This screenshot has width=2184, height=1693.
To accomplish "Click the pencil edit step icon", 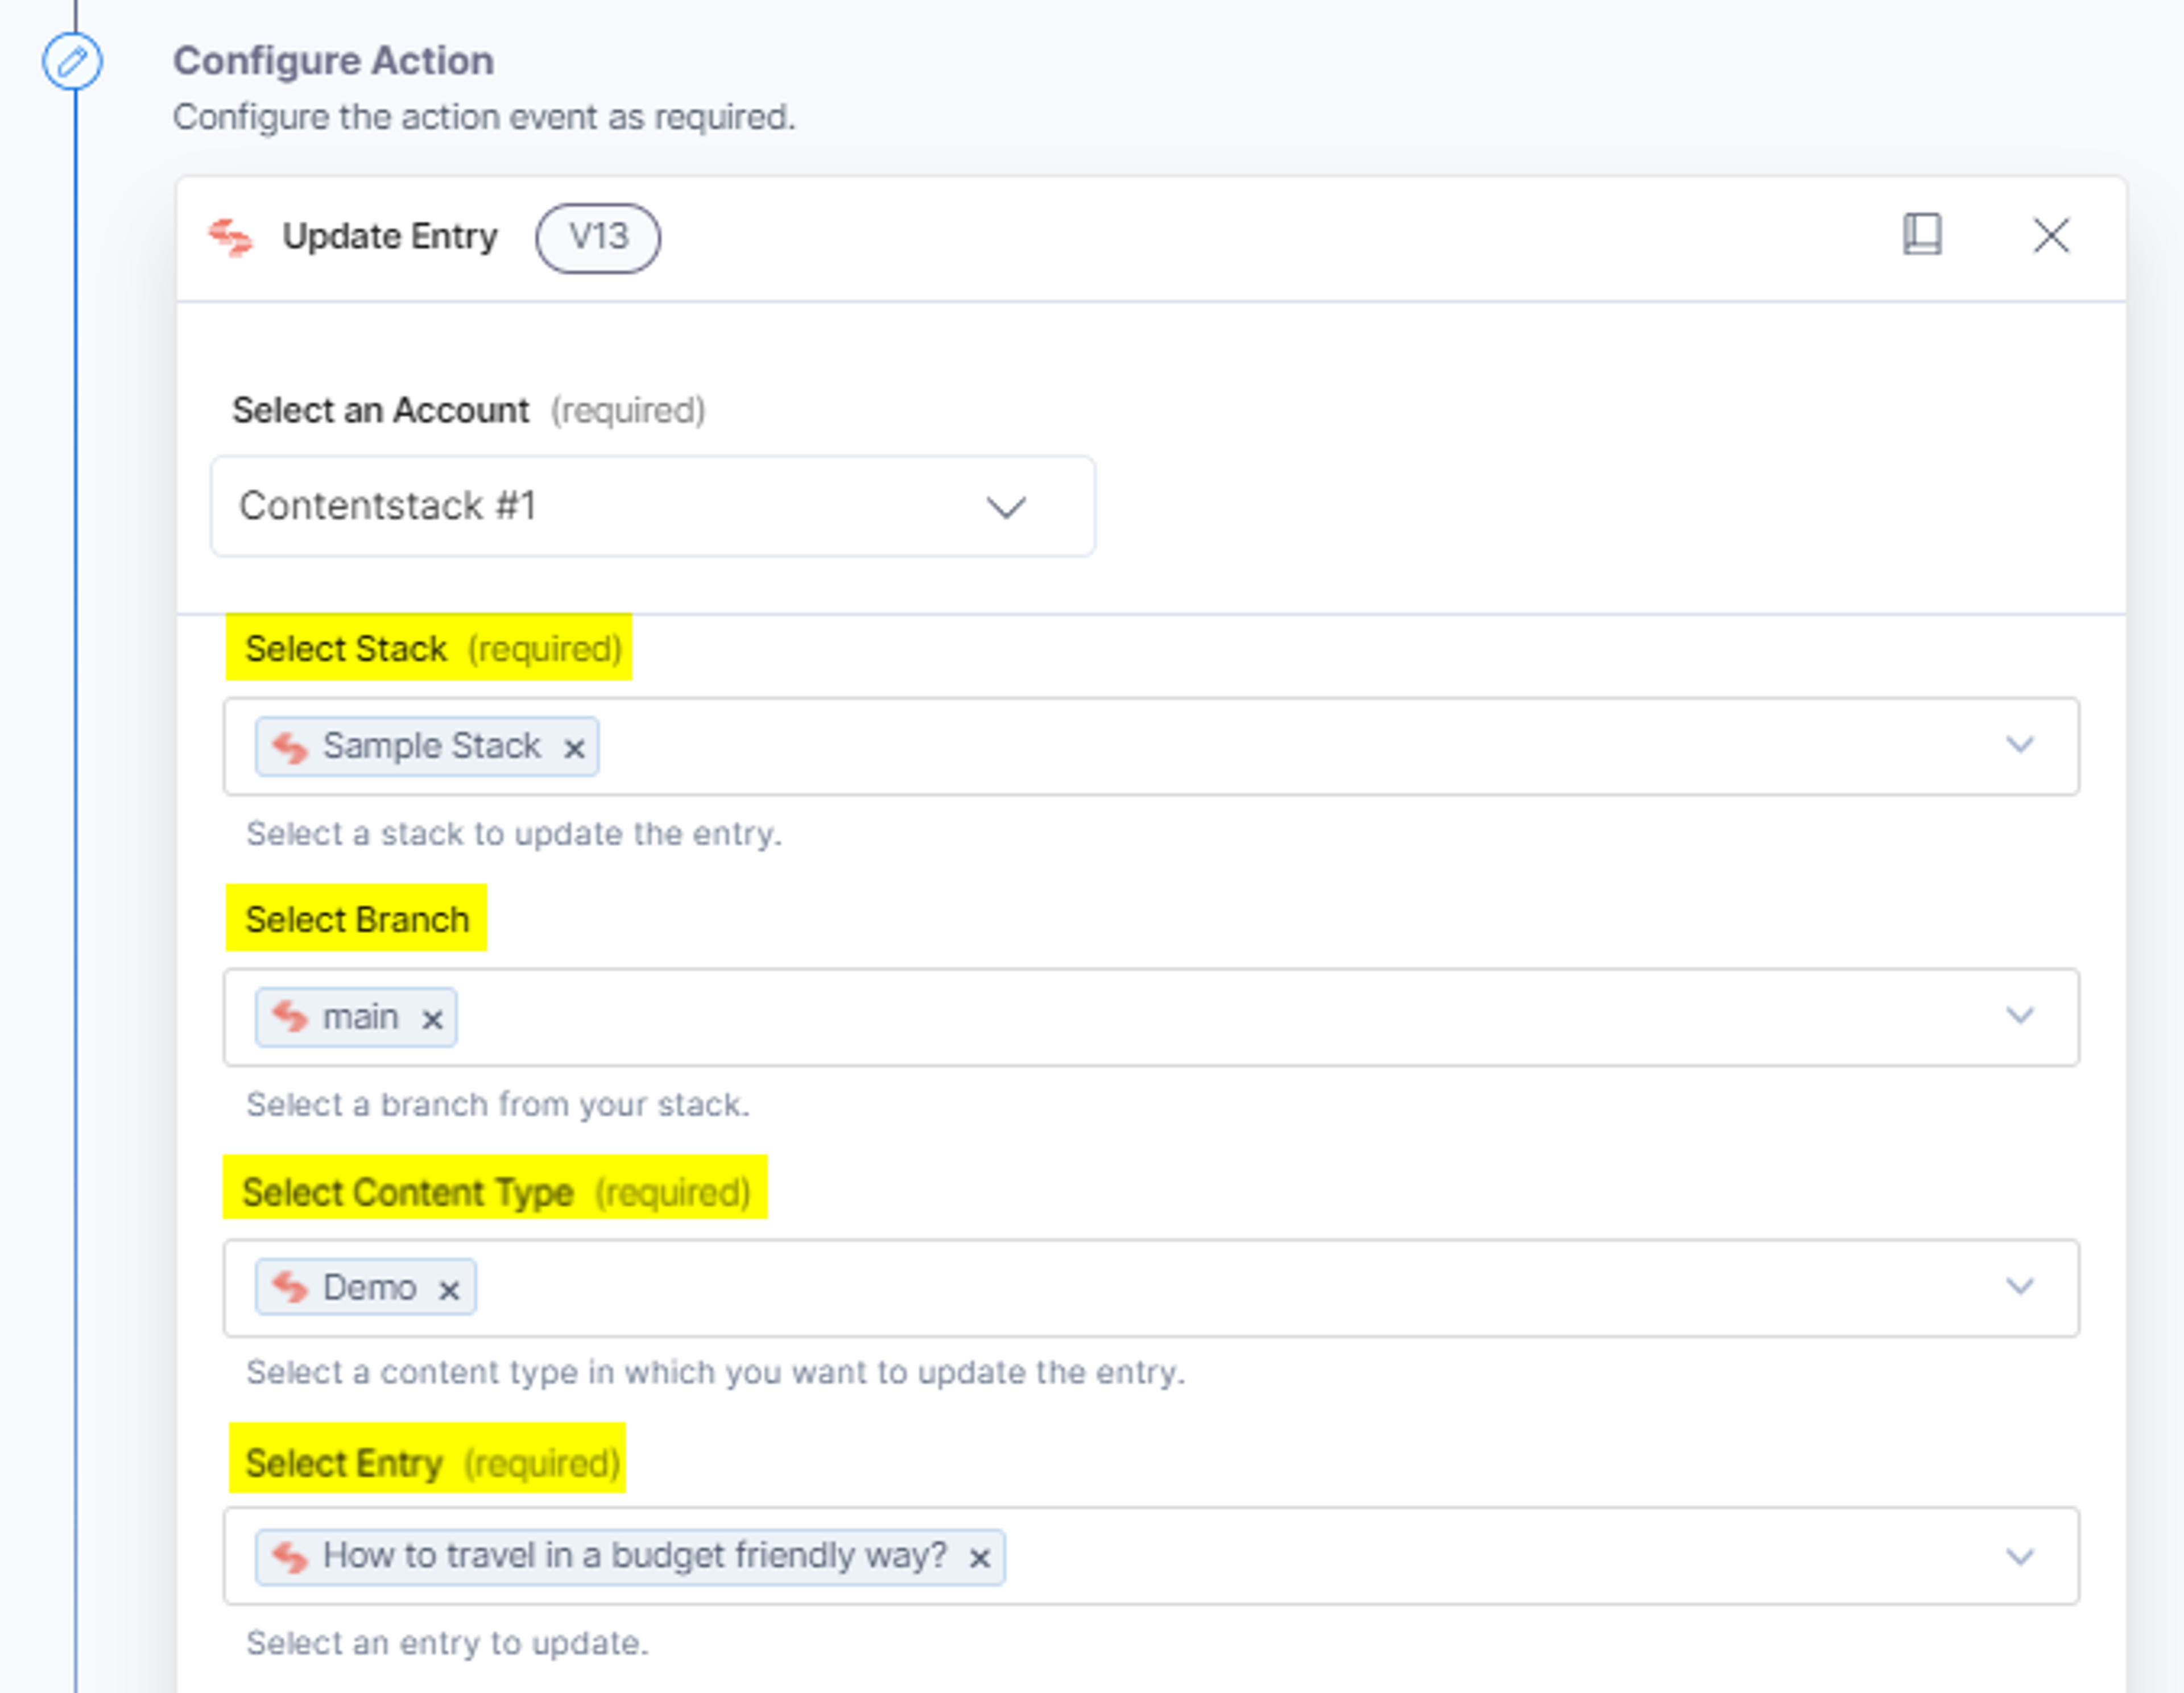I will pos(72,62).
